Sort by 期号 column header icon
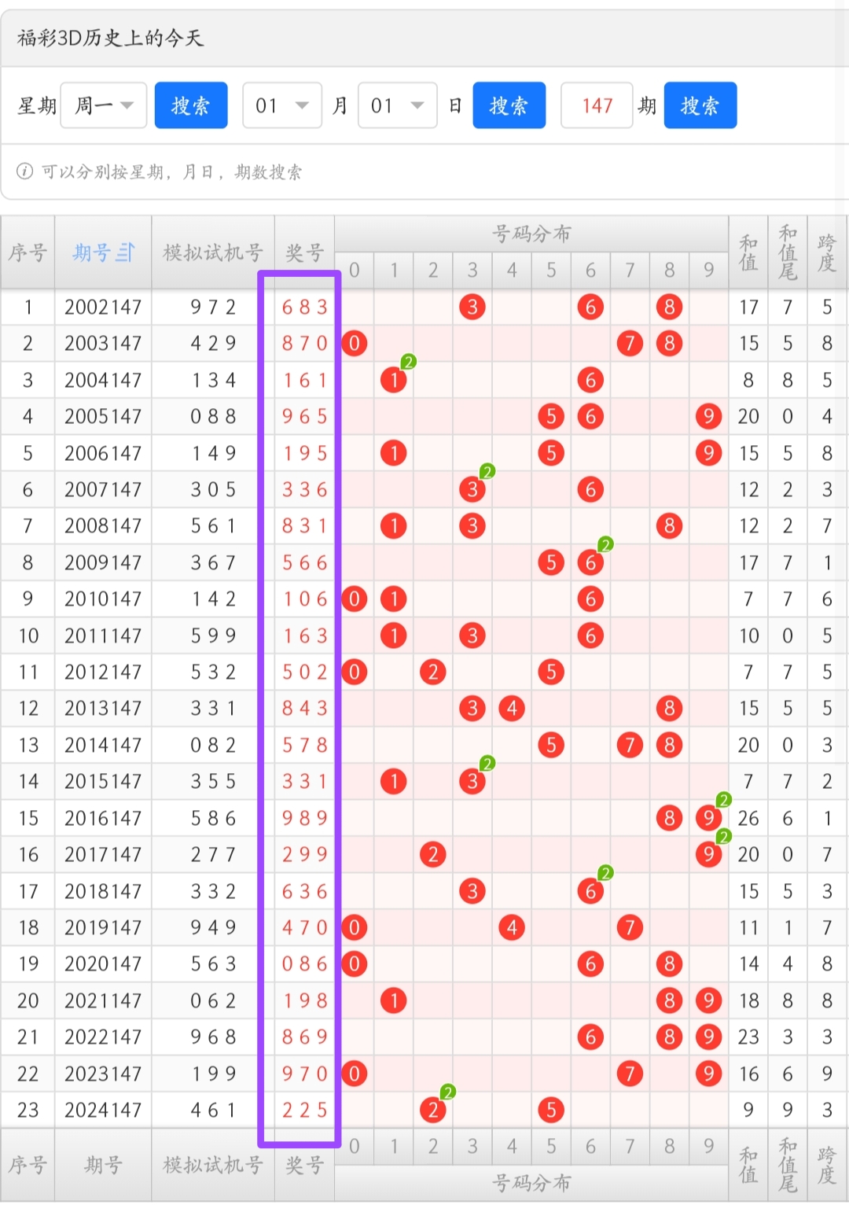Image resolution: width=849 pixels, height=1212 pixels. (126, 252)
